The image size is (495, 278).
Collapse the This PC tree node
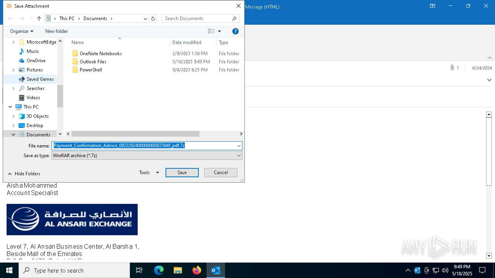(x=10, y=107)
